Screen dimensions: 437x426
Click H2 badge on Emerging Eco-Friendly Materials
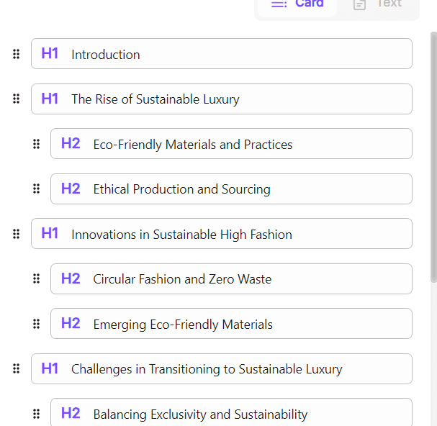tap(71, 324)
